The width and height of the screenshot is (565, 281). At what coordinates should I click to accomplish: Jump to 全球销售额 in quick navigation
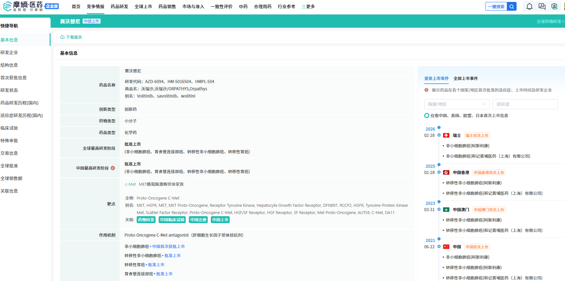coord(11,178)
